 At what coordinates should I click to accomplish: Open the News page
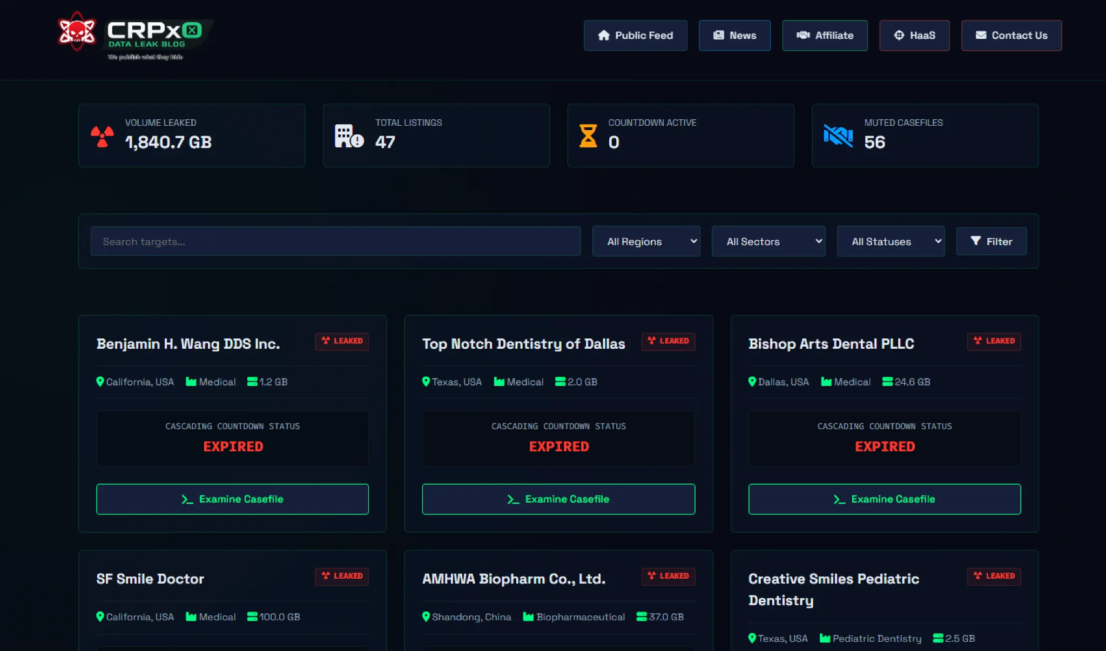[x=734, y=36]
